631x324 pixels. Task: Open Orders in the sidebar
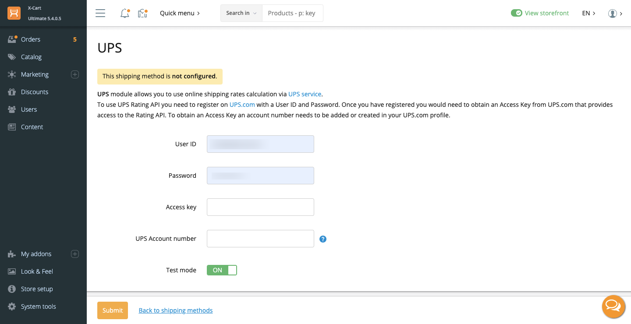point(31,39)
